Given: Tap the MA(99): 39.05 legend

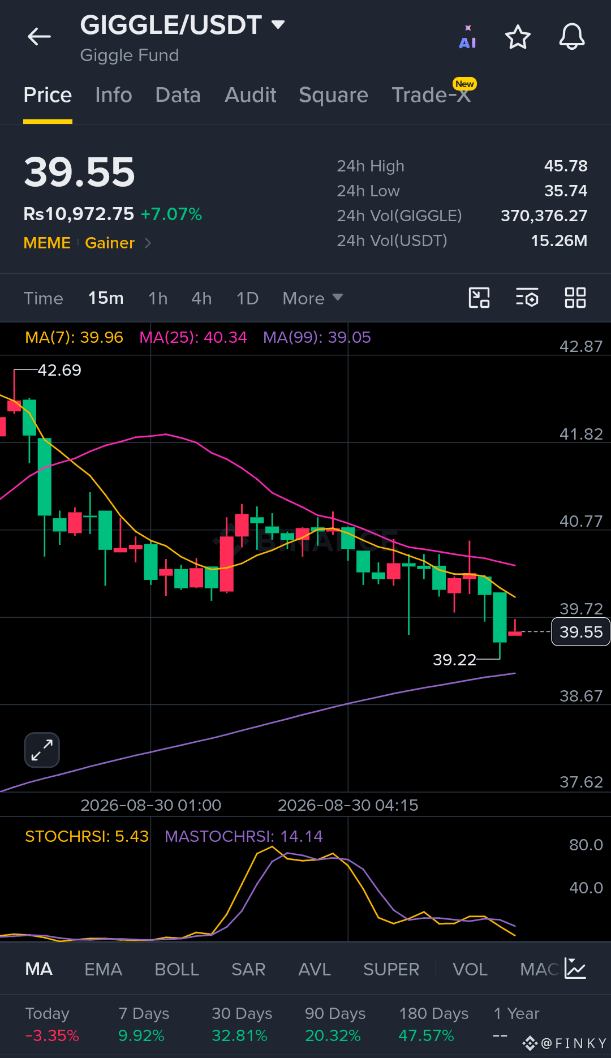Looking at the screenshot, I should coord(317,337).
